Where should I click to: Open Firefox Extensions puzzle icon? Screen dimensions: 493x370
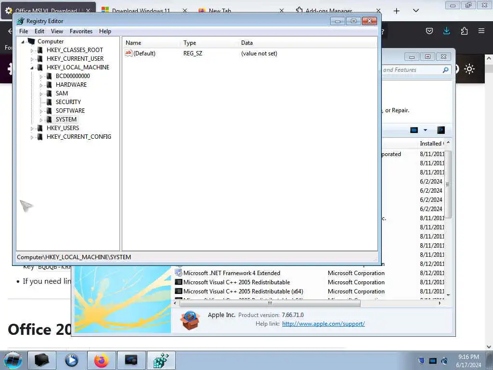464,31
